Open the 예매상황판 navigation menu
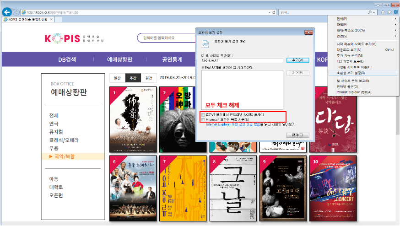400x226 pixels. coord(119,59)
